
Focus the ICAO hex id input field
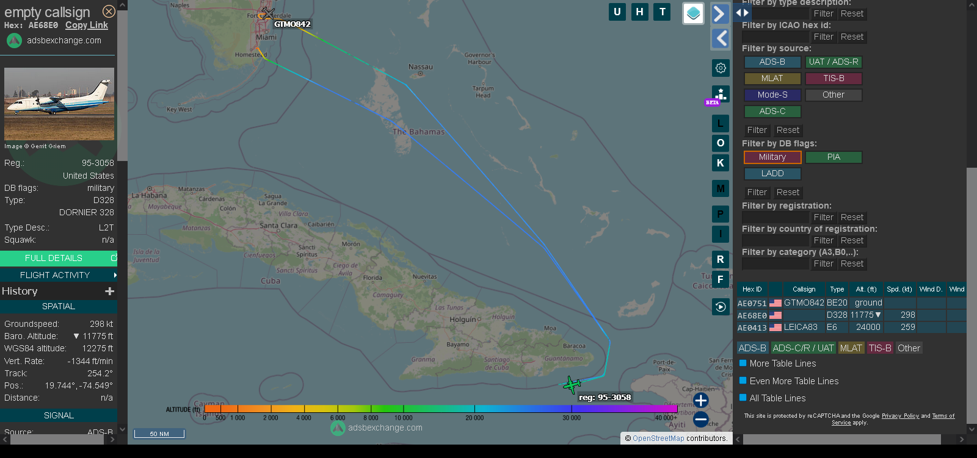click(x=775, y=37)
